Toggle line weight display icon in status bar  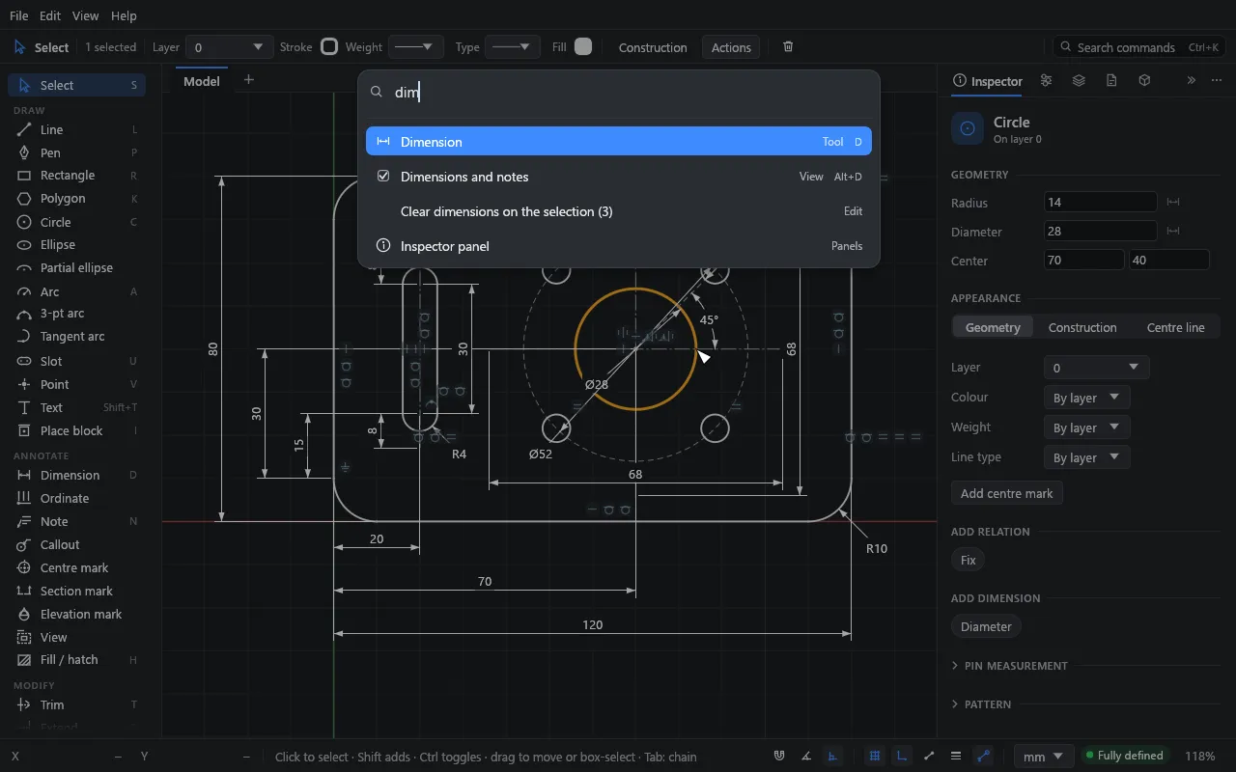956,757
